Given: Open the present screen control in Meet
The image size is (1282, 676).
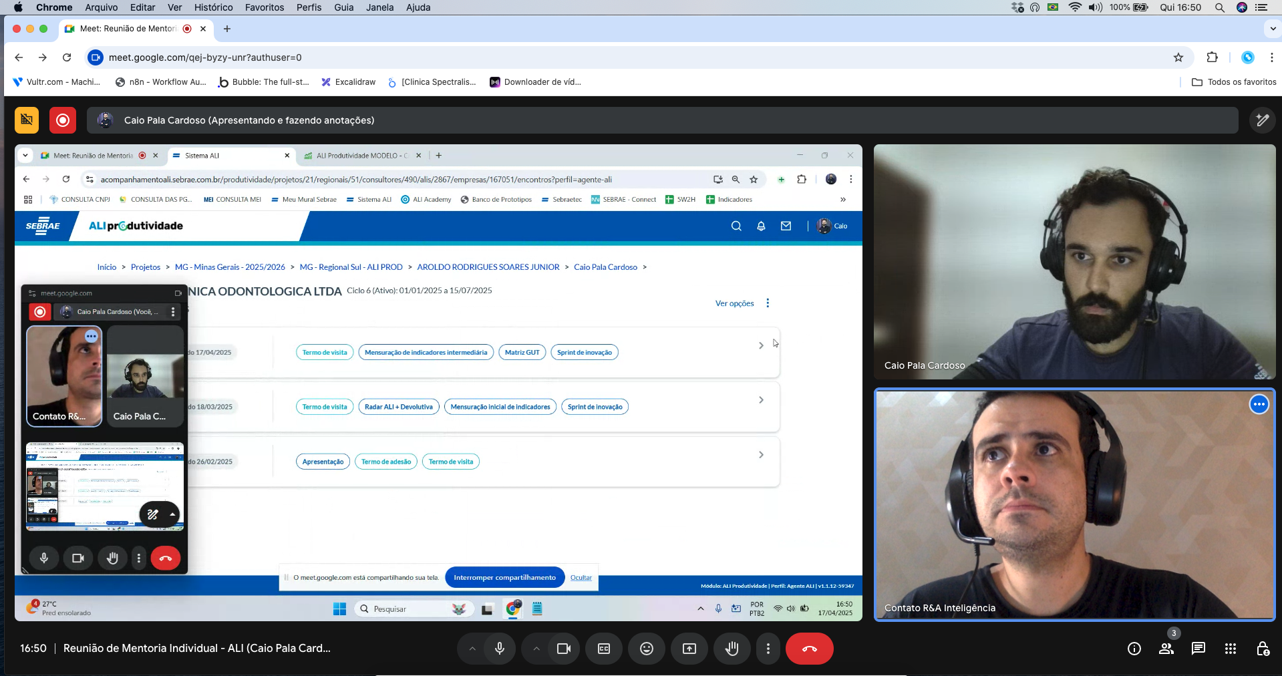Looking at the screenshot, I should tap(689, 649).
